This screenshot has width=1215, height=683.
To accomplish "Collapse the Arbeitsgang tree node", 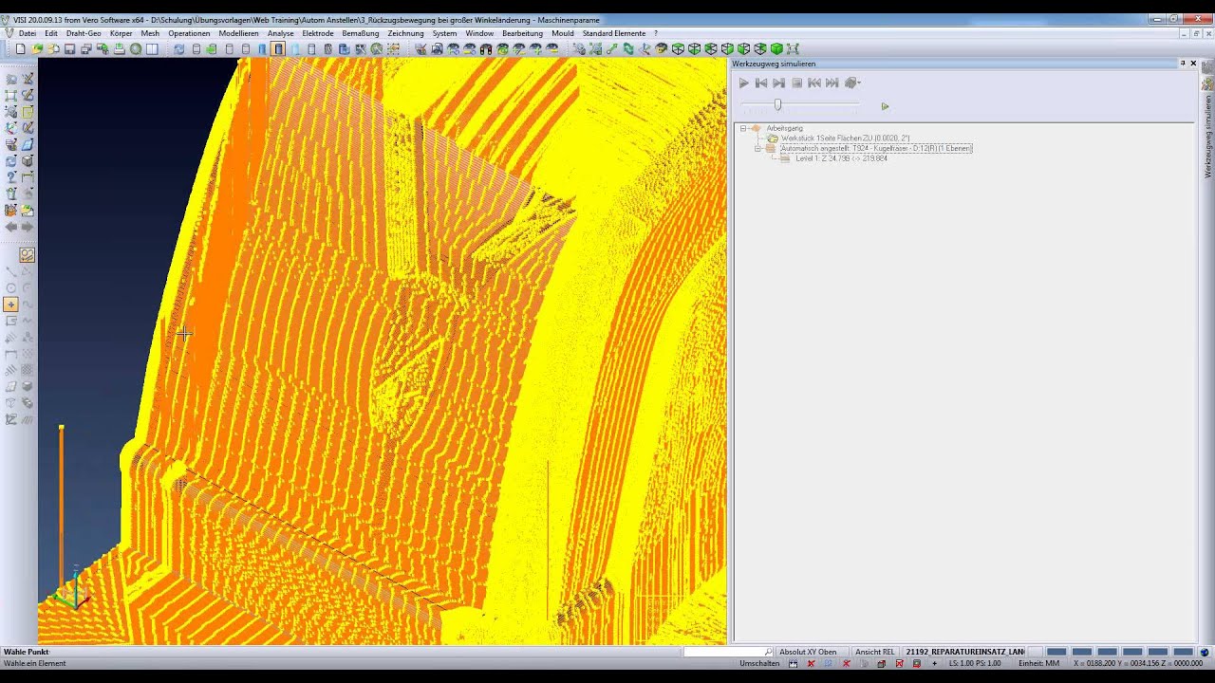I will tap(743, 128).
